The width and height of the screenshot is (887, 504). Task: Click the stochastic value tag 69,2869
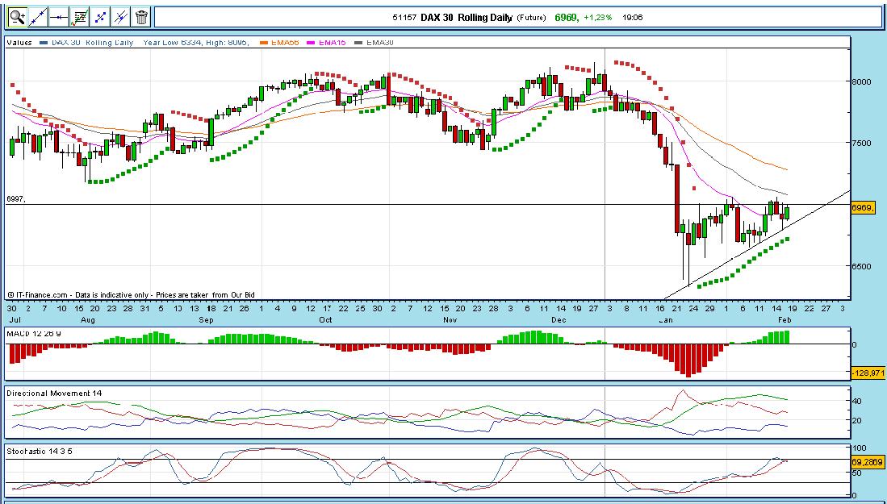click(868, 462)
